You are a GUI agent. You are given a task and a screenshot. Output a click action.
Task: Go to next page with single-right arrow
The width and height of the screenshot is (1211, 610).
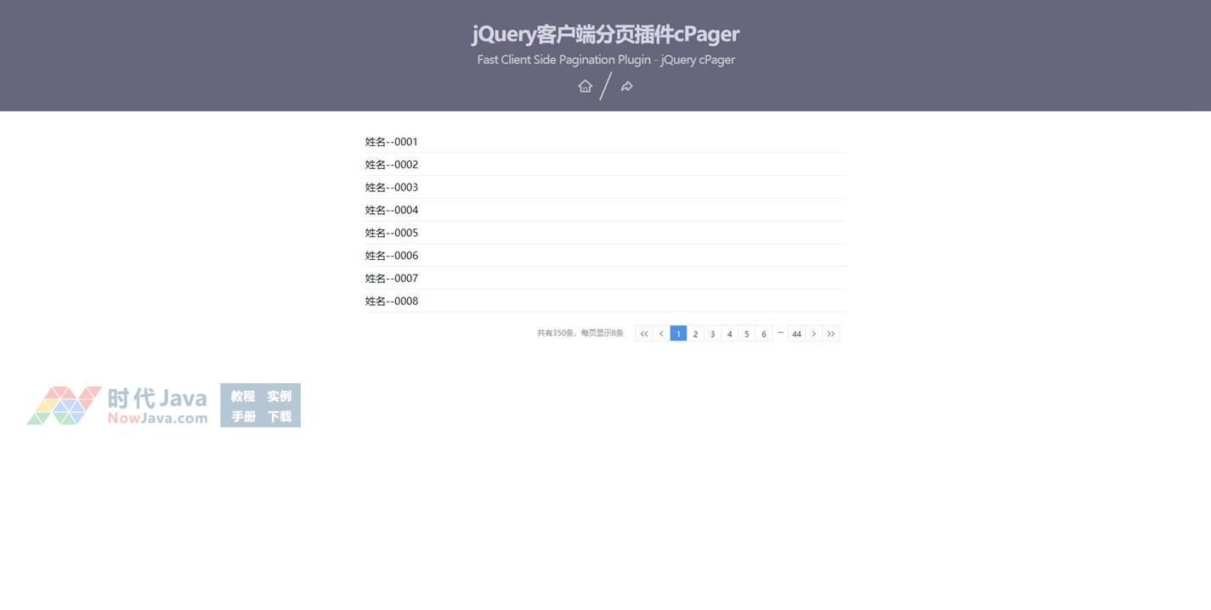(x=813, y=334)
